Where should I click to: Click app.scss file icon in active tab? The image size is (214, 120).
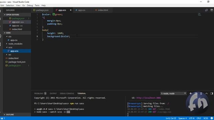click(x=57, y=10)
